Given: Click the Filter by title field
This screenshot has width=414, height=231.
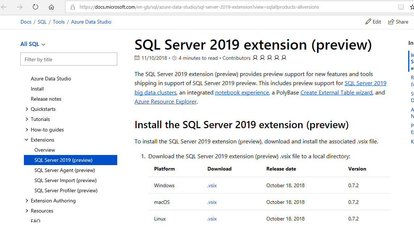Looking at the screenshot, I should [x=69, y=59].
